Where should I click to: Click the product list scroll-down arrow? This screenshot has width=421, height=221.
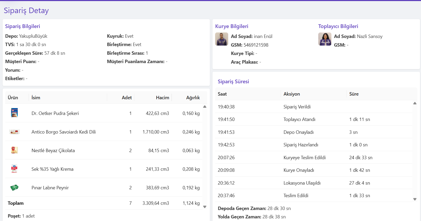tap(205, 207)
